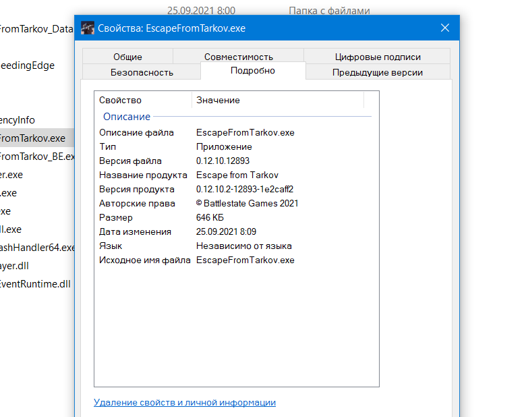This screenshot has width=526, height=417.
Task: Click the Значение column header
Action: click(278, 100)
